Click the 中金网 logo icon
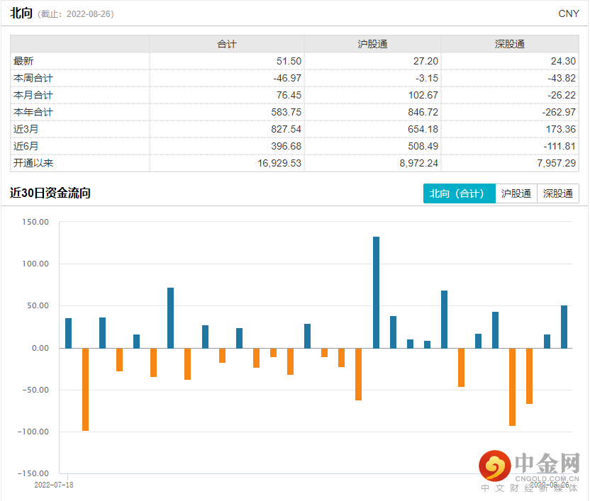 [495, 466]
